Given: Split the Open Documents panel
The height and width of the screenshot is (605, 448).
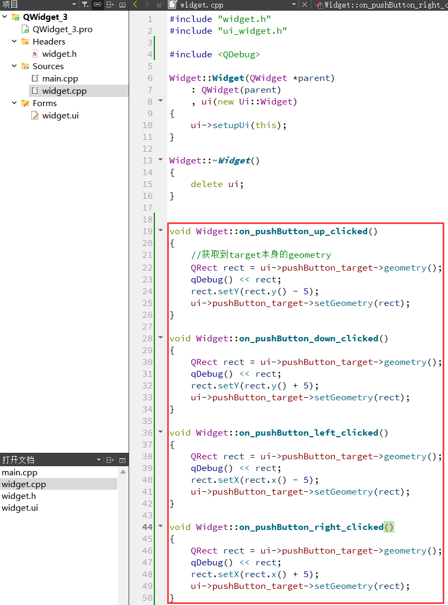Looking at the screenshot, I should coord(110,460).
